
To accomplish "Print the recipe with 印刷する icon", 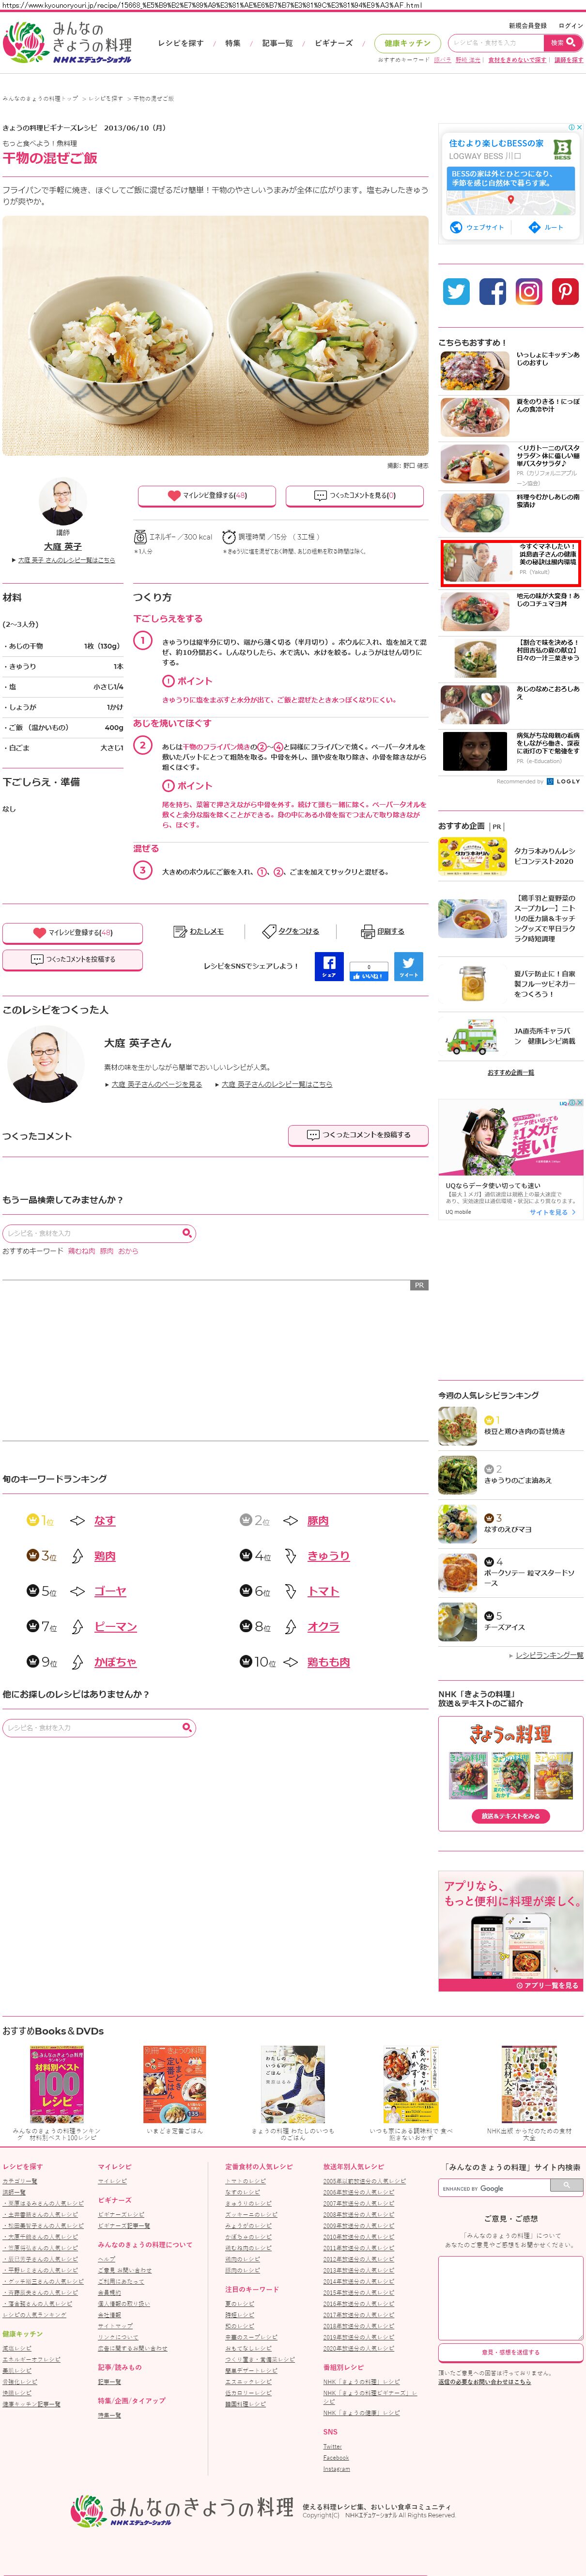I will tap(382, 931).
